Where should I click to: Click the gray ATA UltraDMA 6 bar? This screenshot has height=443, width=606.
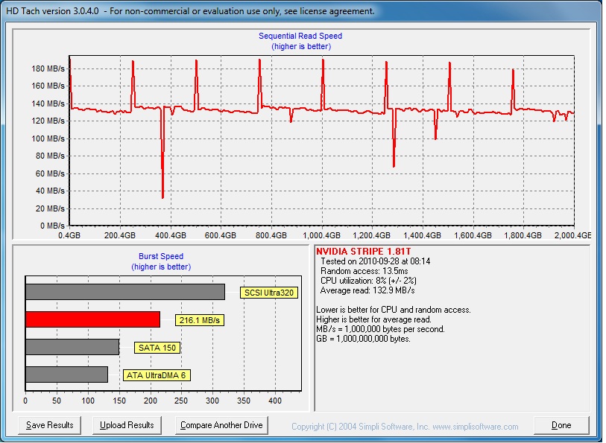point(66,375)
